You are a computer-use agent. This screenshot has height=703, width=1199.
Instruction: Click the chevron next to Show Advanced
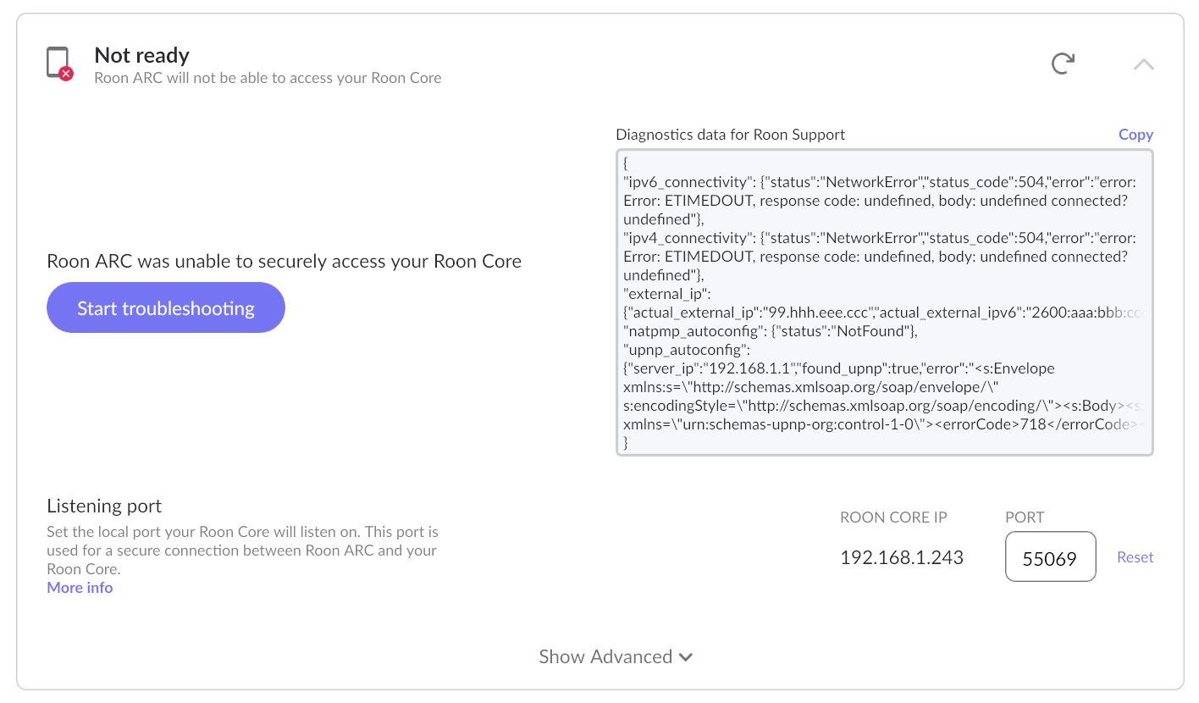click(x=686, y=657)
